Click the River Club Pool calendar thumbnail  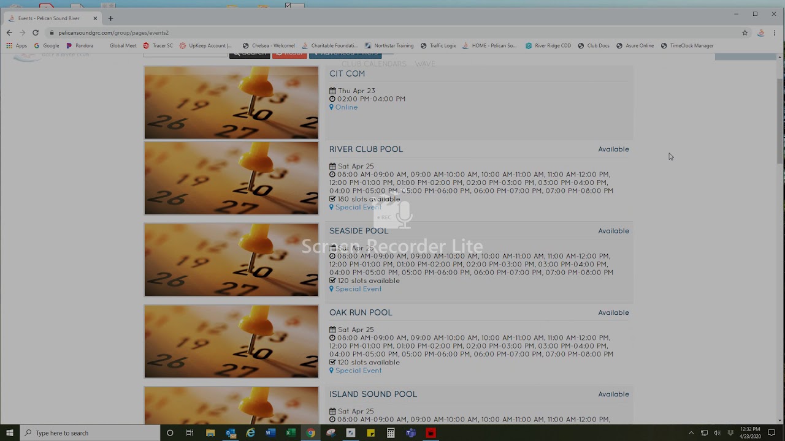point(231,178)
